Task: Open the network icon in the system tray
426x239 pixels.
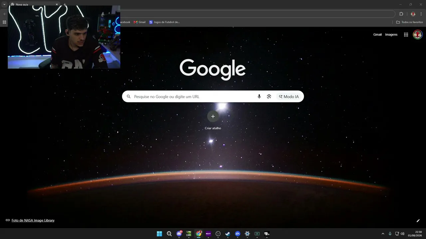Action: [397, 234]
